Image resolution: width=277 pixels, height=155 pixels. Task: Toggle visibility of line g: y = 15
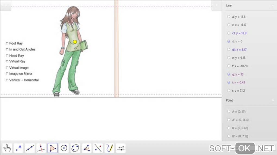click(x=229, y=74)
